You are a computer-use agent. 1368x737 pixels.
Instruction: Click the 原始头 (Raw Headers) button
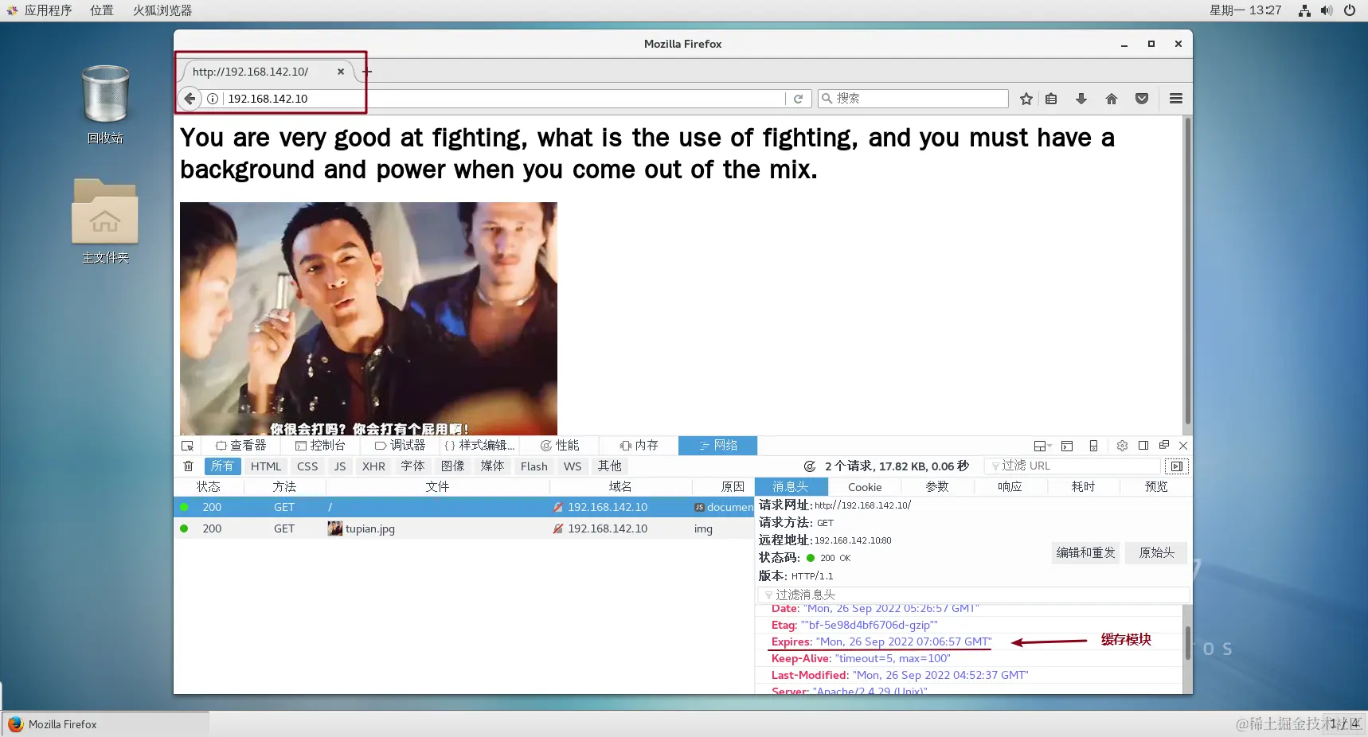pyautogui.click(x=1156, y=552)
